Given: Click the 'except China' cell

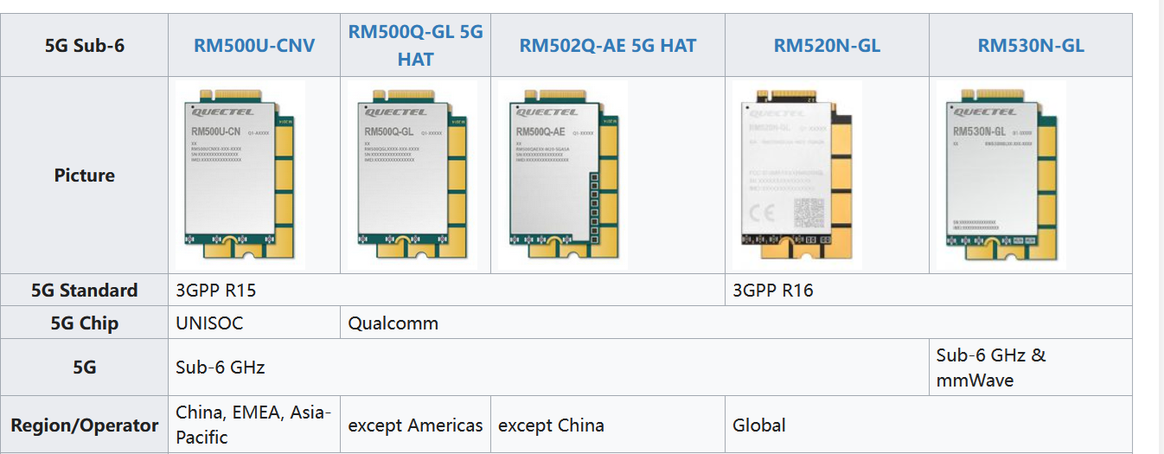Looking at the screenshot, I should pos(608,425).
